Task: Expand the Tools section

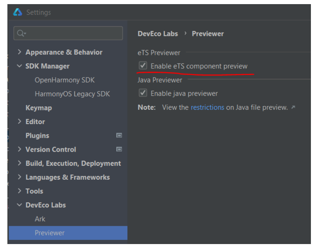Action: pyautogui.click(x=19, y=191)
